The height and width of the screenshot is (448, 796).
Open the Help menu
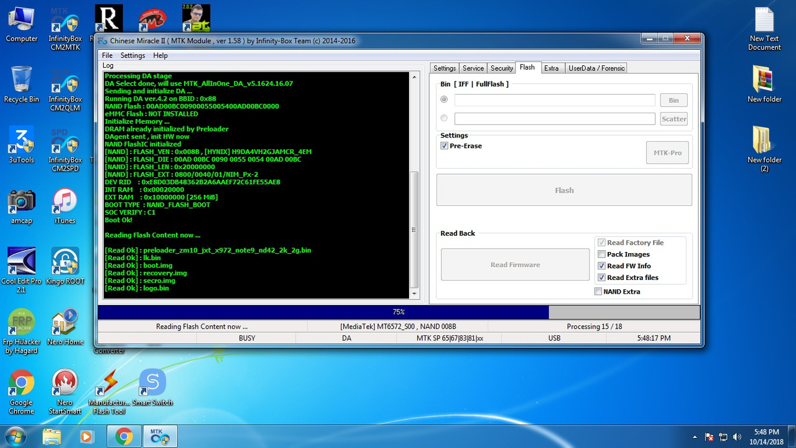[x=160, y=55]
